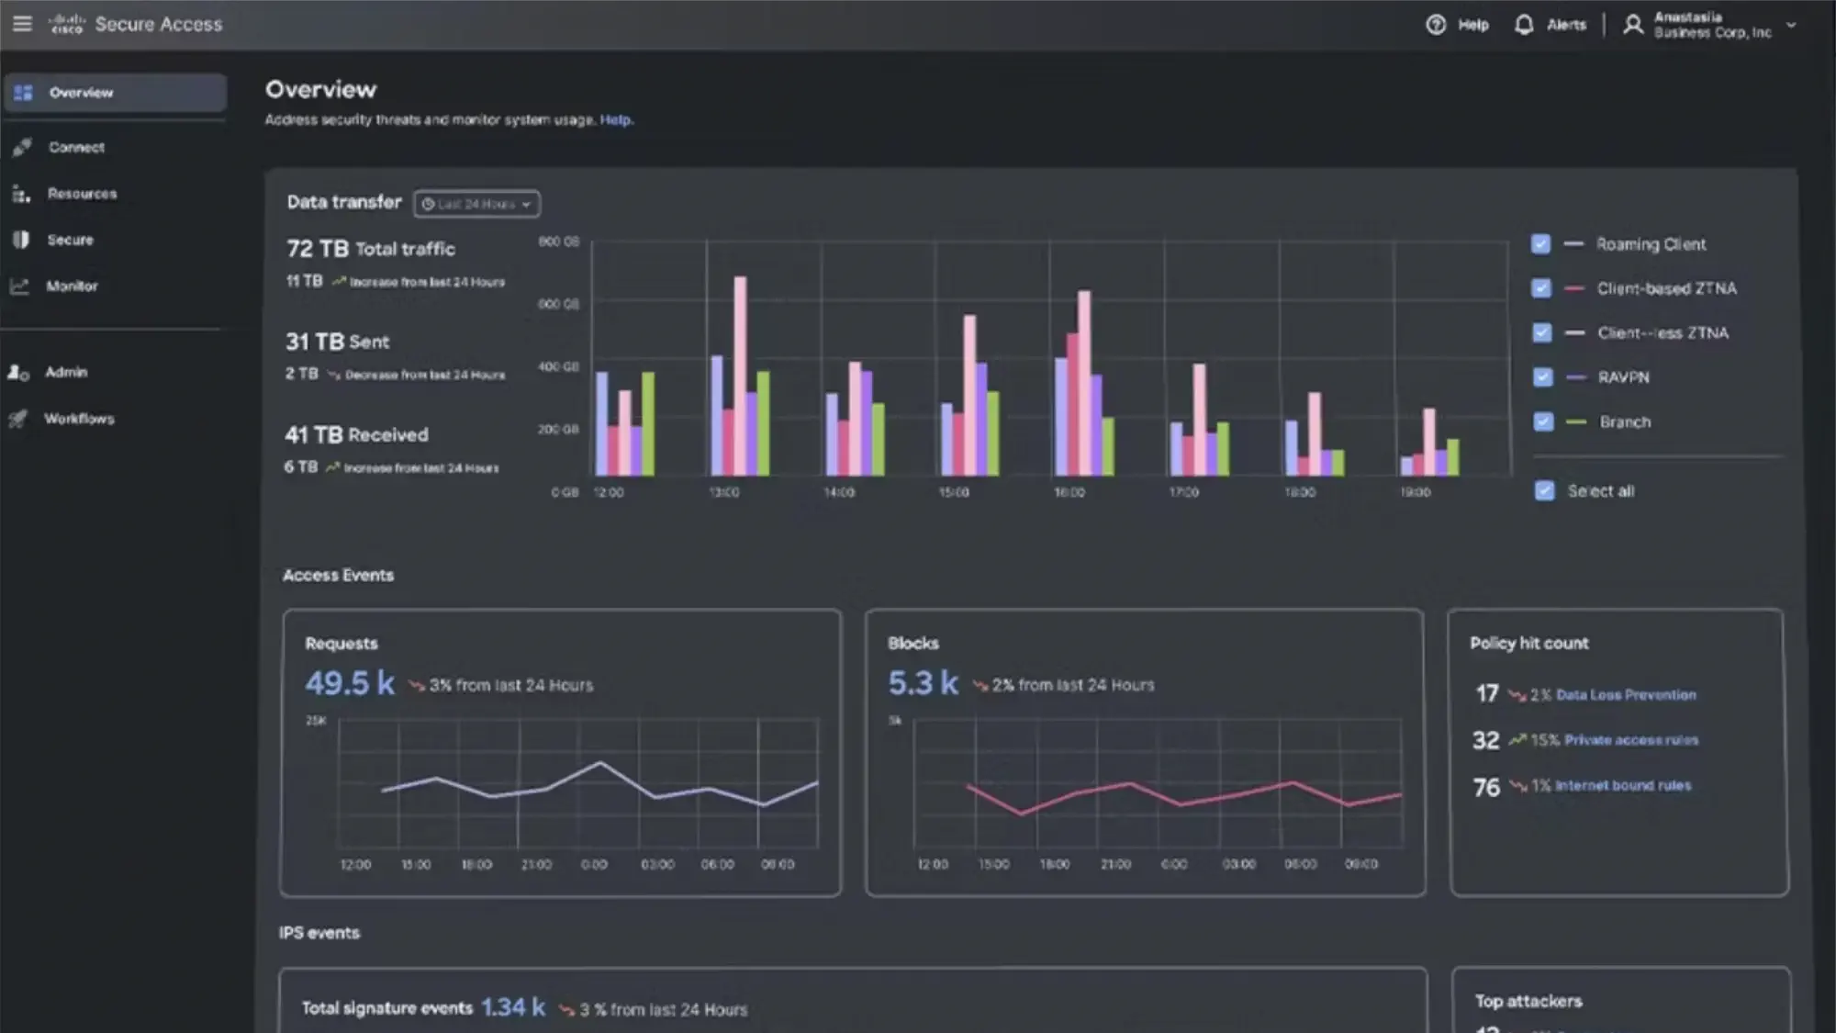This screenshot has height=1033, width=1836.
Task: Click the Workflows rocket icon
Action: pos(18,419)
